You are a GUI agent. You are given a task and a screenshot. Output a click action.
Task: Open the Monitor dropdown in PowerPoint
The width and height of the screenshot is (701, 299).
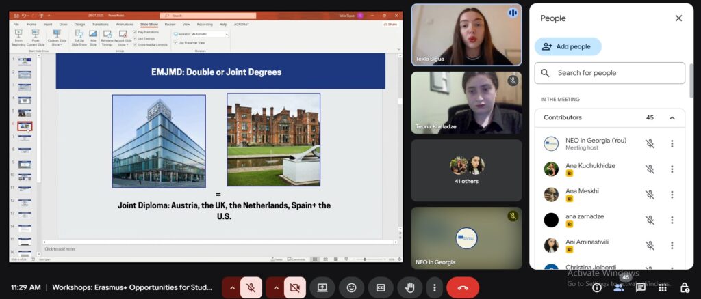point(227,33)
